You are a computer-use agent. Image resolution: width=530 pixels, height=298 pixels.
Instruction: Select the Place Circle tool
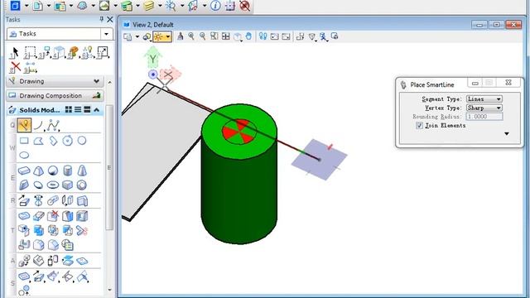point(82,141)
